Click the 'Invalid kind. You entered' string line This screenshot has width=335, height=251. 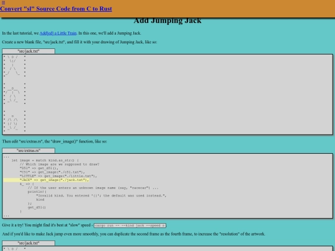(101, 196)
